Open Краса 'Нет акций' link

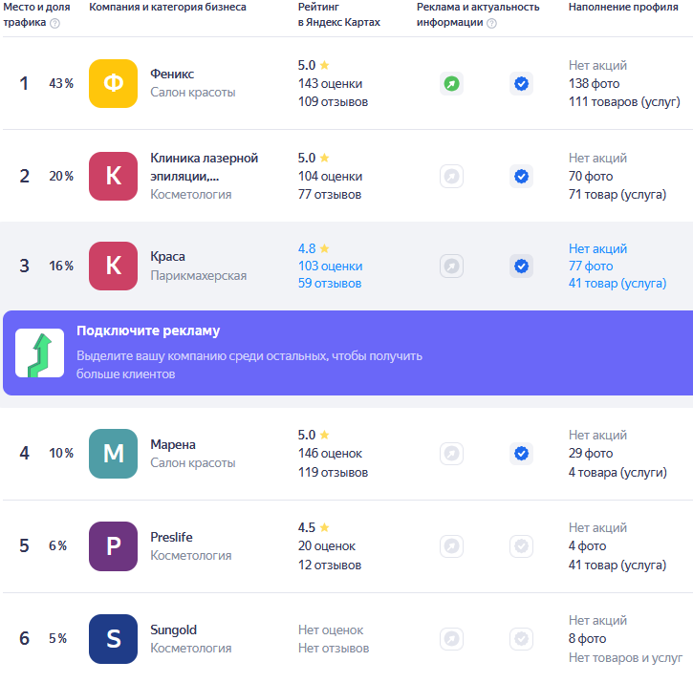tap(597, 248)
